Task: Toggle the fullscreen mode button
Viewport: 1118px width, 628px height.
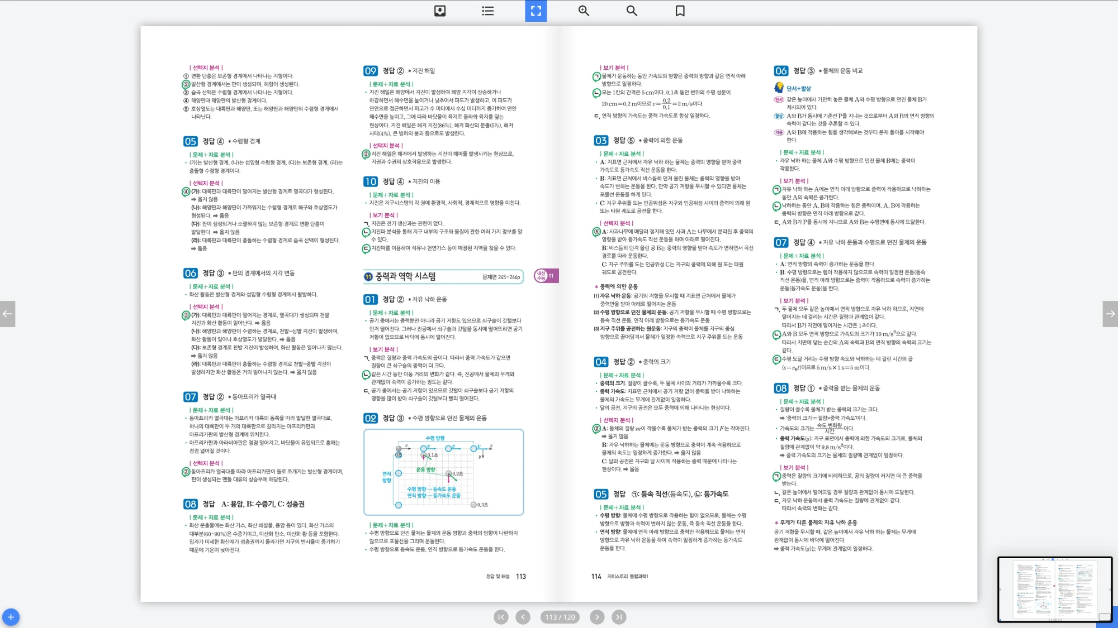Action: tap(536, 11)
